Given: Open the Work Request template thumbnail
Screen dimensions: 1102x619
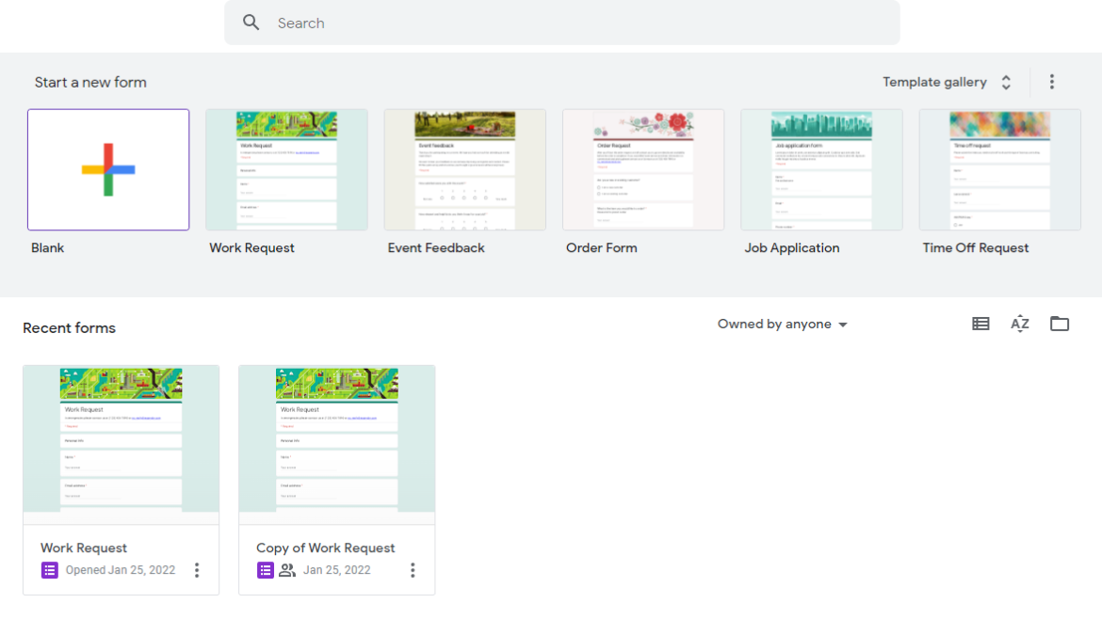Looking at the screenshot, I should click(286, 169).
